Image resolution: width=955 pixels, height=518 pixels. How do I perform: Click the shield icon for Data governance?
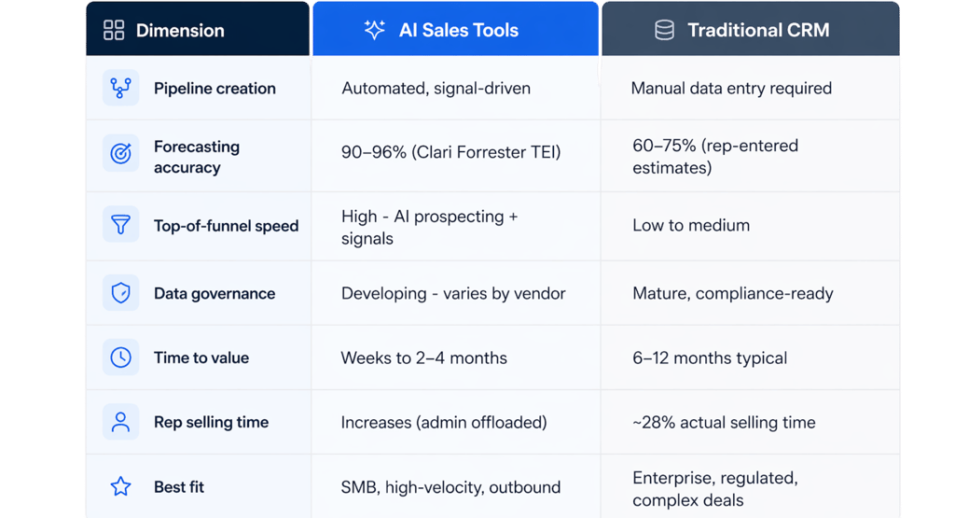point(120,293)
